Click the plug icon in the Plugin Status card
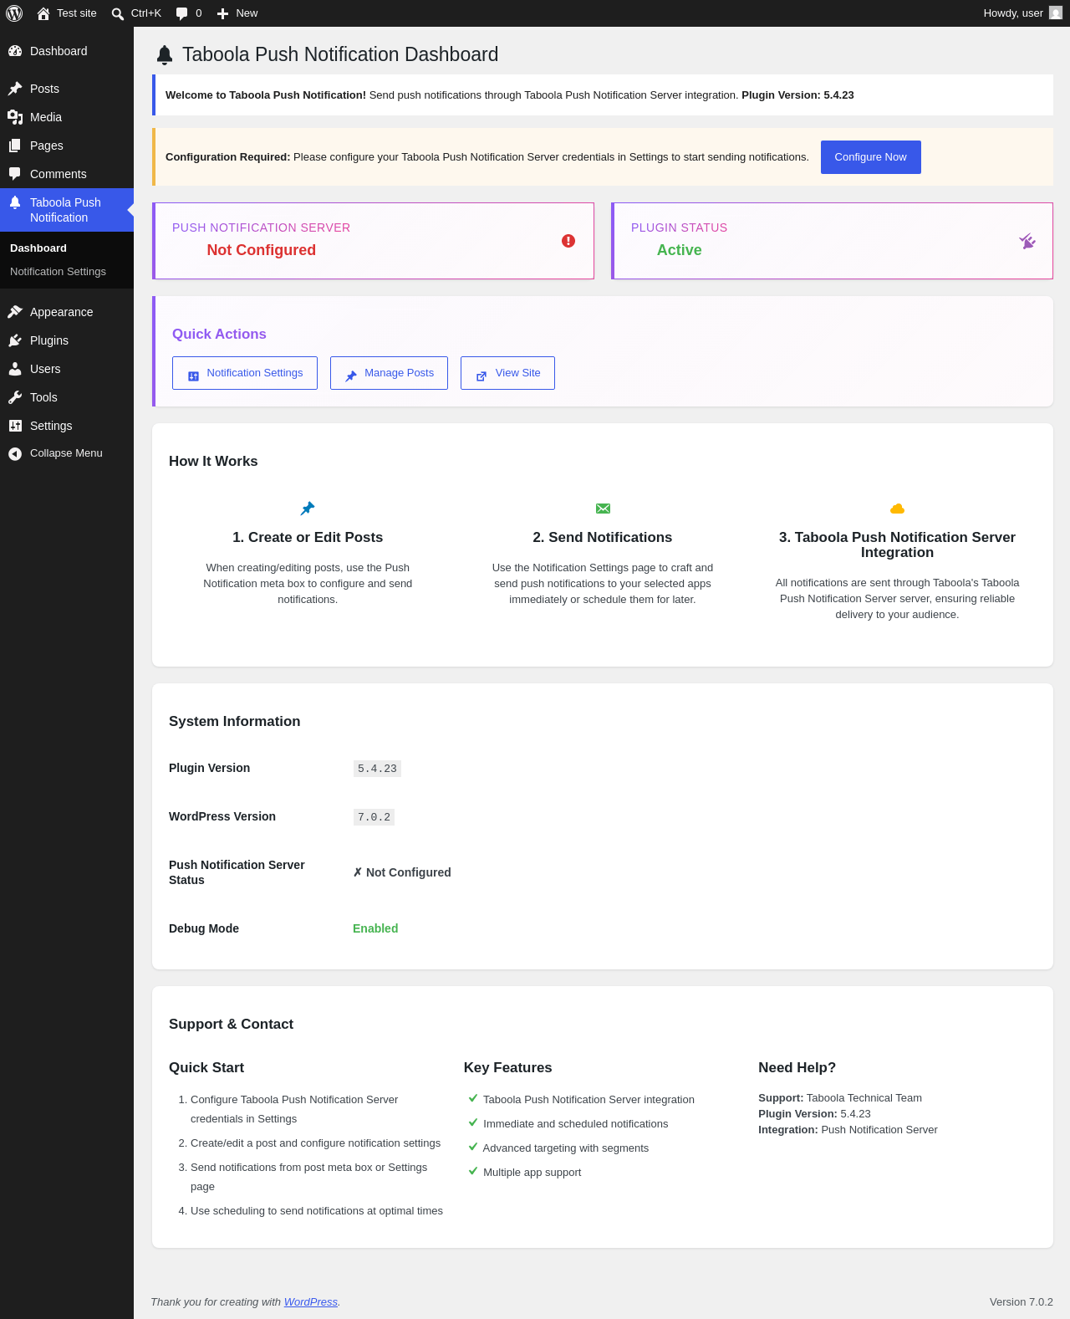Viewport: 1070px width, 1319px height. [1027, 241]
